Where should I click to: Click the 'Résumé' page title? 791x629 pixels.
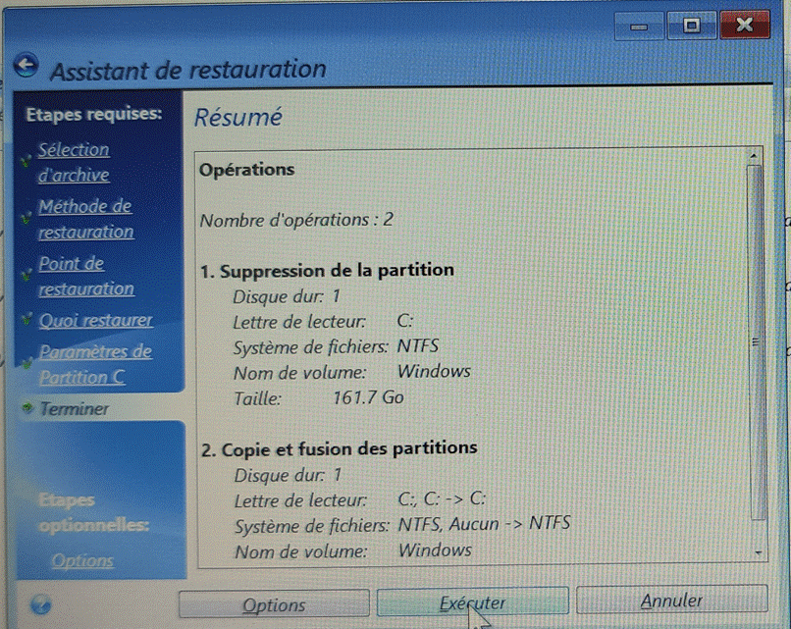(238, 117)
